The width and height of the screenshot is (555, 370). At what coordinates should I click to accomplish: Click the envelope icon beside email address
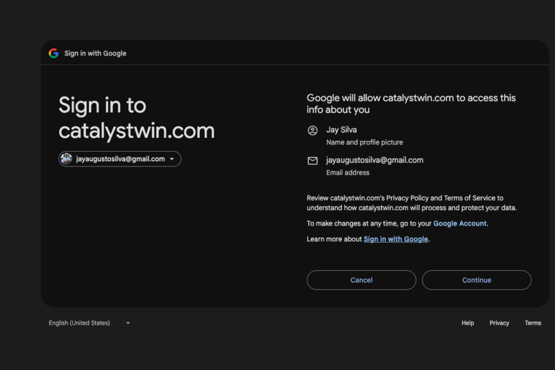coord(312,161)
